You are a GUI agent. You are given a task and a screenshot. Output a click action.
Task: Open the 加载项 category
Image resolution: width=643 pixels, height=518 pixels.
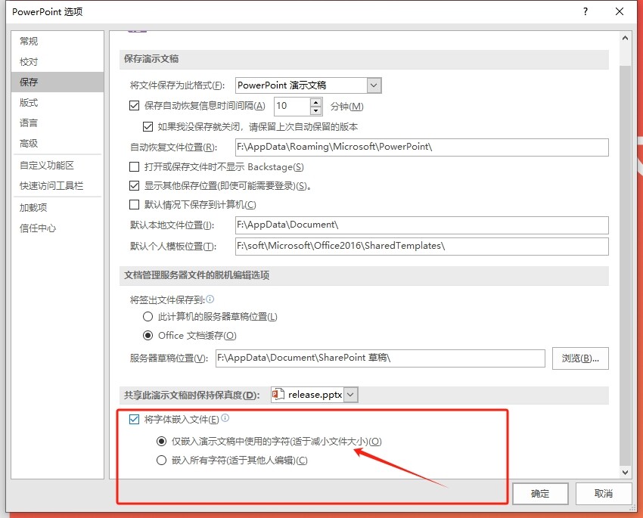tap(57, 207)
